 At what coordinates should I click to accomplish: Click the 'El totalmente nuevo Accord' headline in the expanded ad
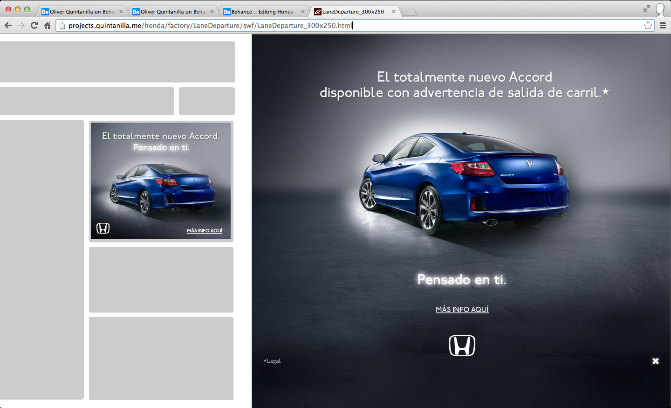[465, 77]
